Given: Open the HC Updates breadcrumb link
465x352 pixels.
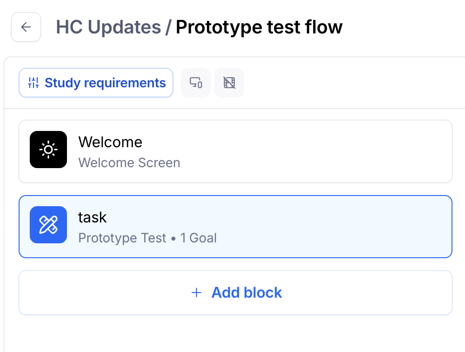Looking at the screenshot, I should (108, 27).
